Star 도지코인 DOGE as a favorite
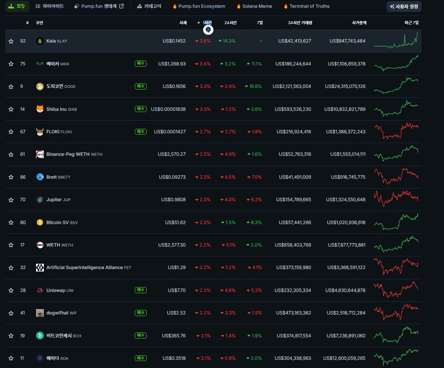Image resolution: width=444 pixels, height=368 pixels. coord(11,87)
